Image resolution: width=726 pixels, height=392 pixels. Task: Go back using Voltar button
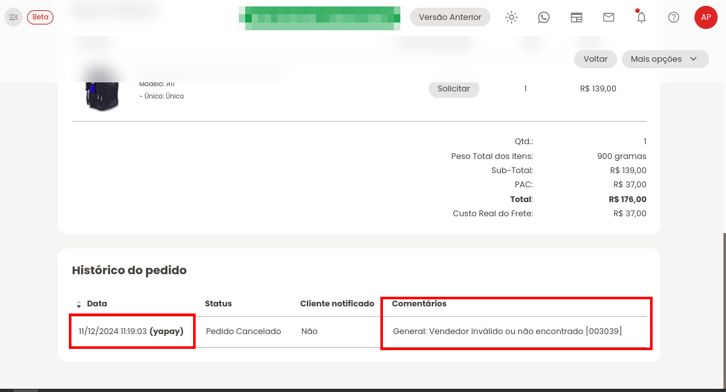[595, 59]
